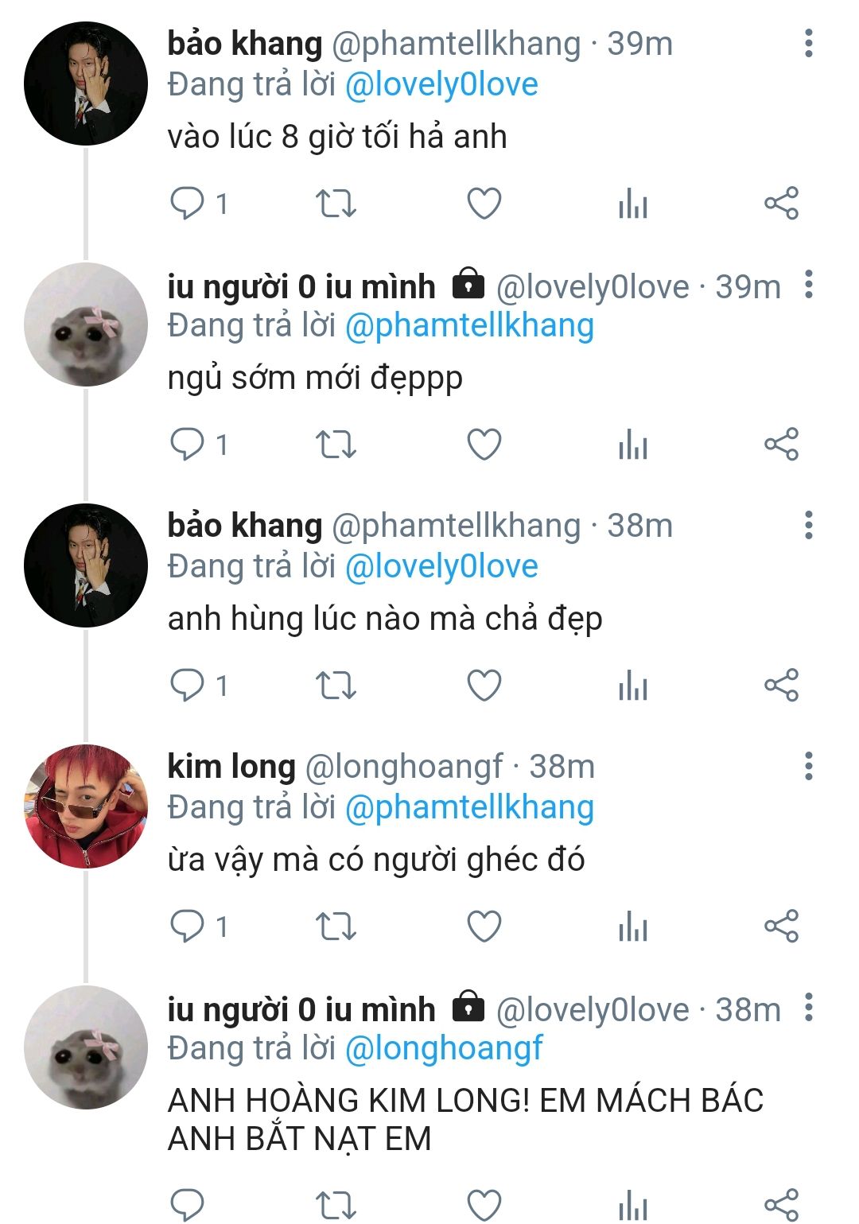The image size is (859, 1224).
Task: Open three-dot menu on "ngủ sớm mới đẹppp" tweet
Action: 808,285
